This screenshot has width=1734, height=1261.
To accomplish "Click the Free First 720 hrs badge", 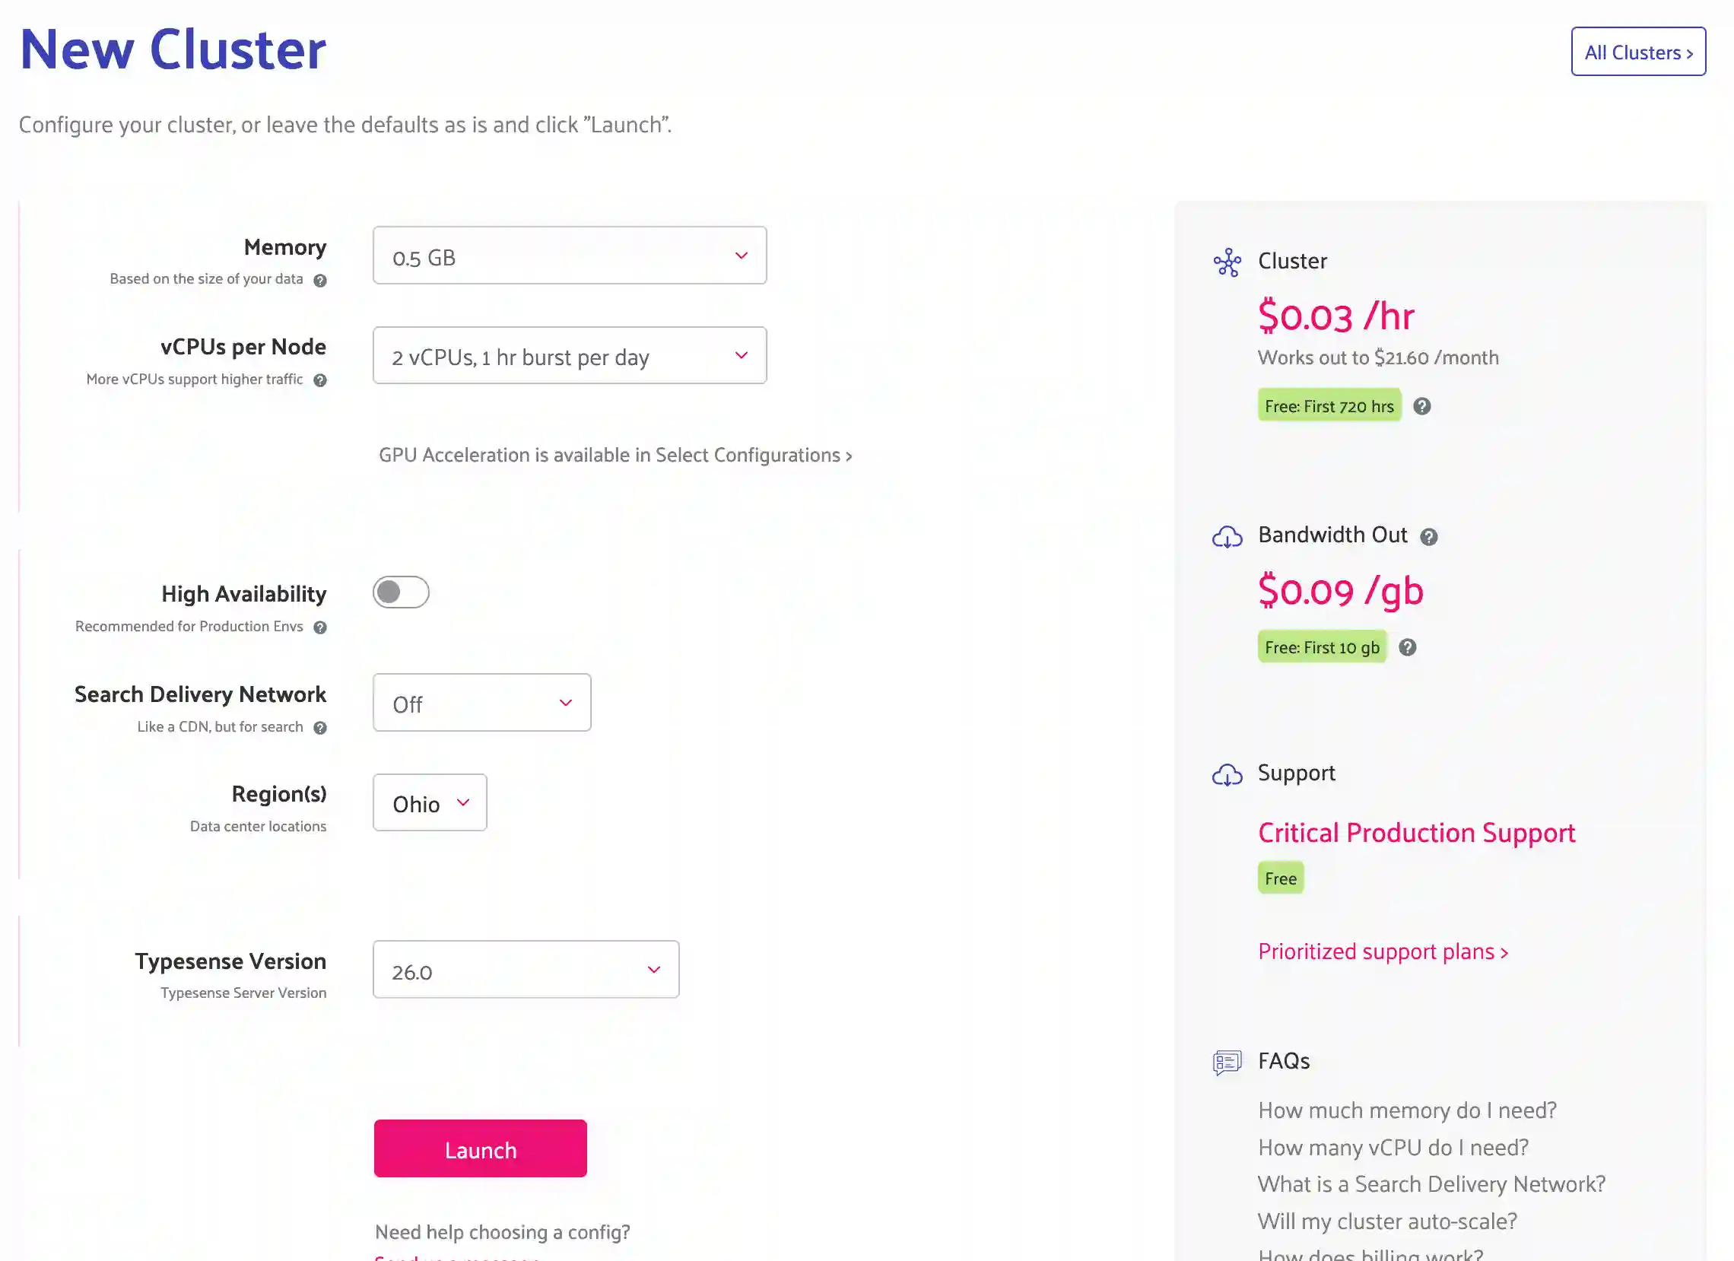I will (x=1329, y=405).
